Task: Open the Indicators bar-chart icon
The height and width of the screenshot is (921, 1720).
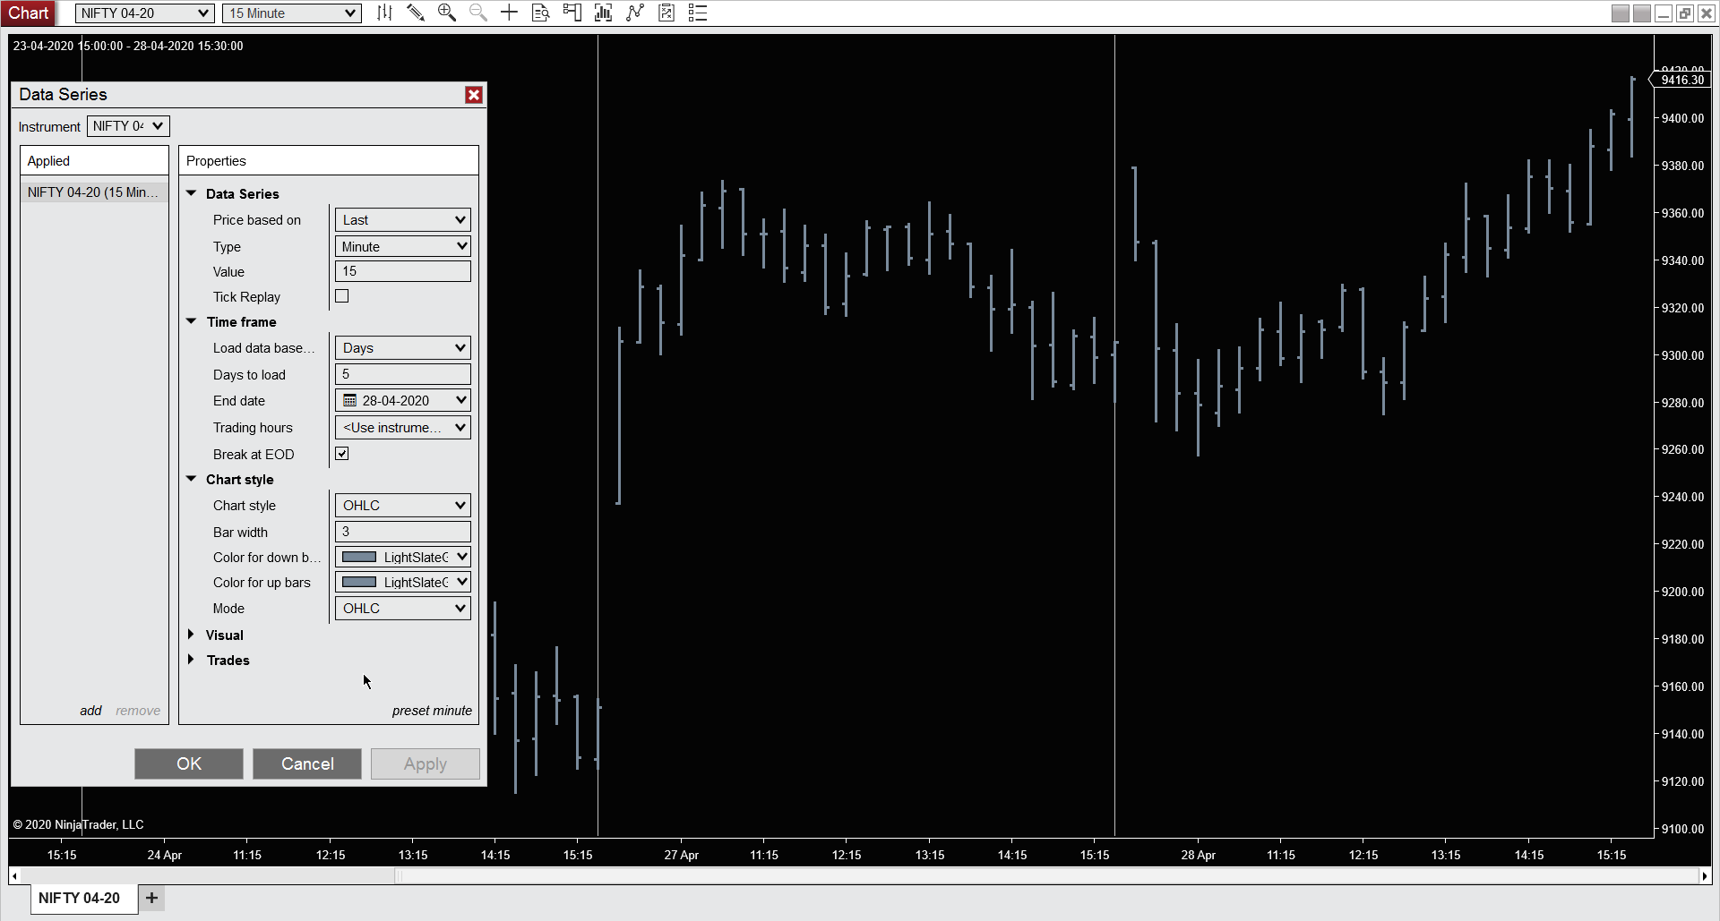Action: tap(603, 13)
